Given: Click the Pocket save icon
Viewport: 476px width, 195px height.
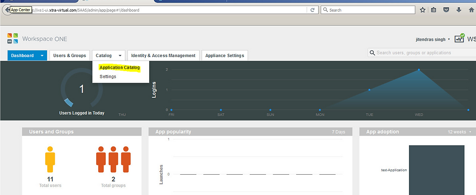Looking at the screenshot, I should coord(446,10).
